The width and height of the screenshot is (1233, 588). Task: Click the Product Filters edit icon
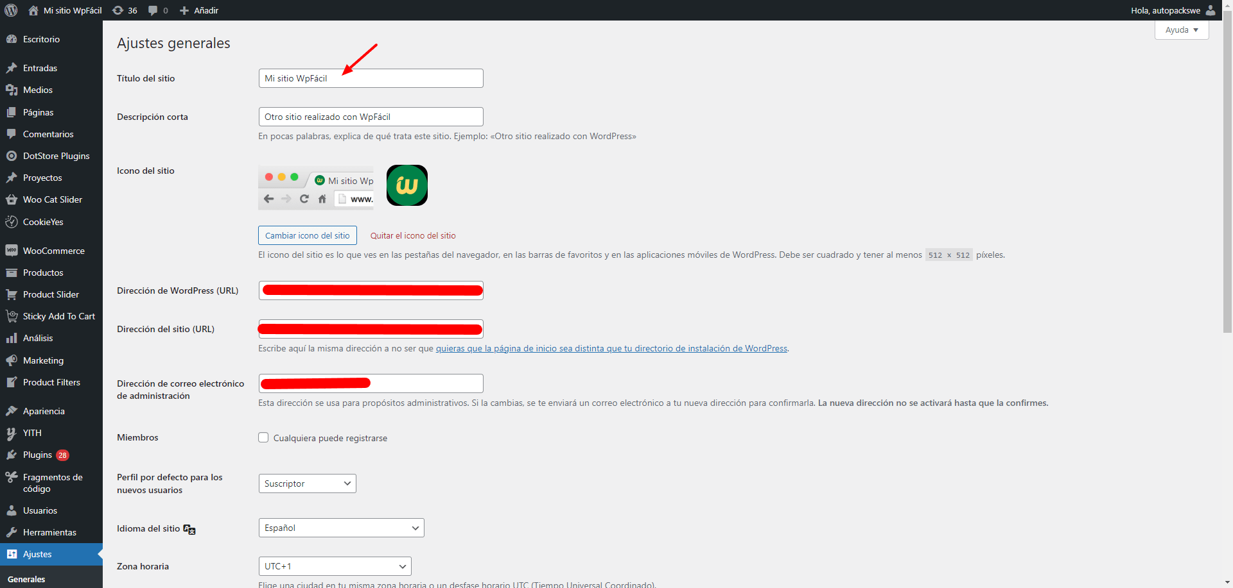click(x=12, y=382)
